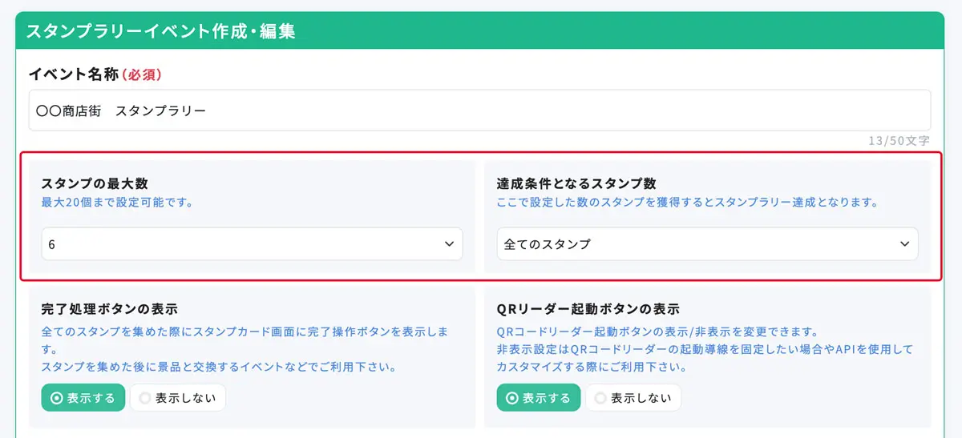Click the 13/50文字 character counter
Image resolution: width=962 pixels, height=438 pixels.
pos(899,140)
